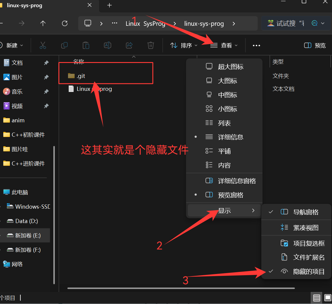
Task: Click the horizontal scrollbar in file list
Action: point(181,288)
